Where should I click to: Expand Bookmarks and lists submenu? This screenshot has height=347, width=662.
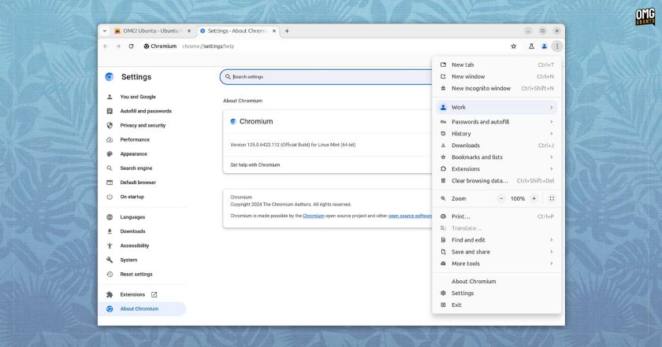pyautogui.click(x=496, y=157)
